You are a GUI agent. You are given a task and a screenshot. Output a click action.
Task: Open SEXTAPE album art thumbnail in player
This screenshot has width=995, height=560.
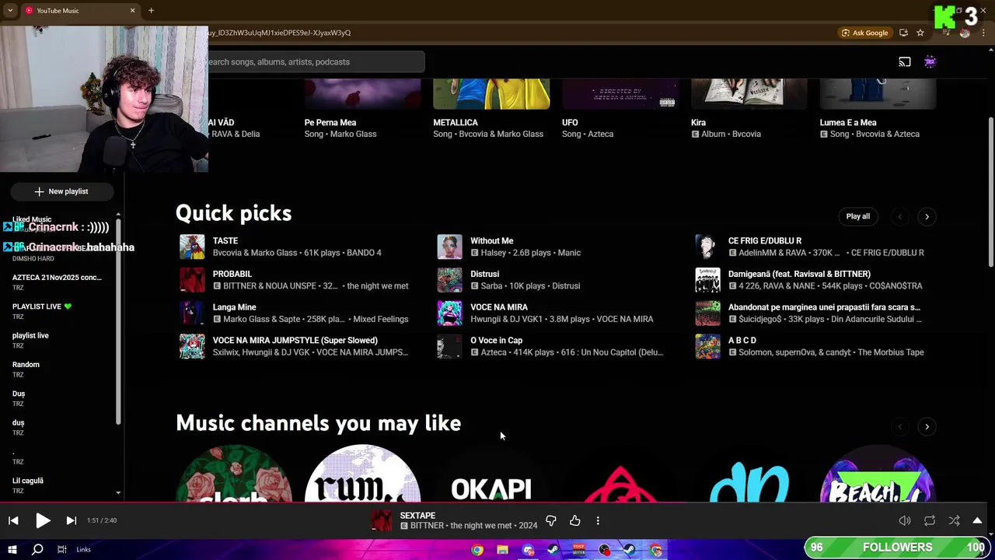(382, 520)
